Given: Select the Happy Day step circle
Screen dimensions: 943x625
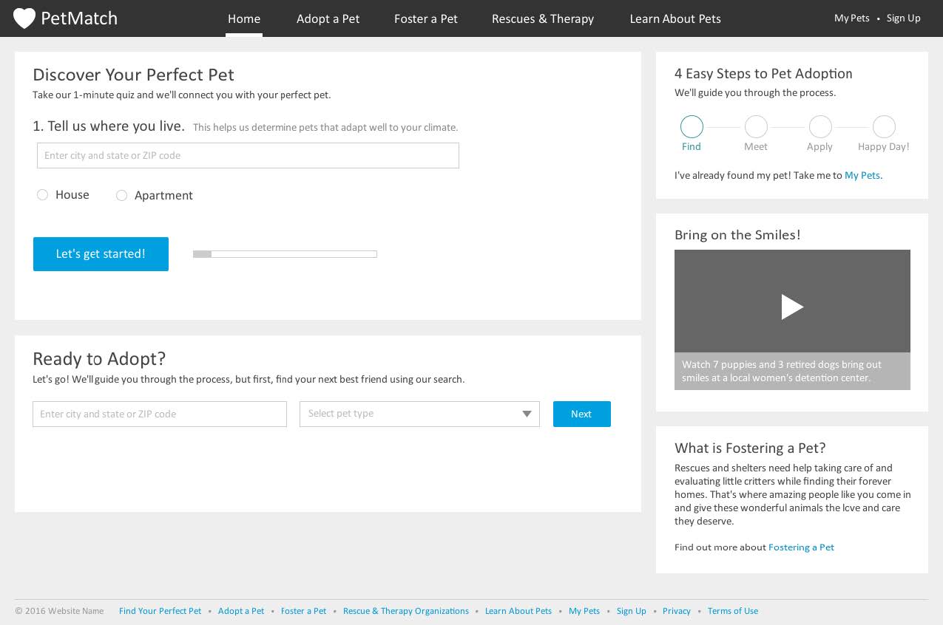Looking at the screenshot, I should tap(884, 127).
